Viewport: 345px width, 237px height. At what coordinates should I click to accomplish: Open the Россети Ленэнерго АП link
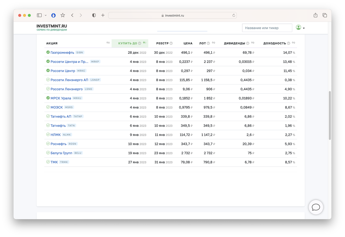[69, 80]
